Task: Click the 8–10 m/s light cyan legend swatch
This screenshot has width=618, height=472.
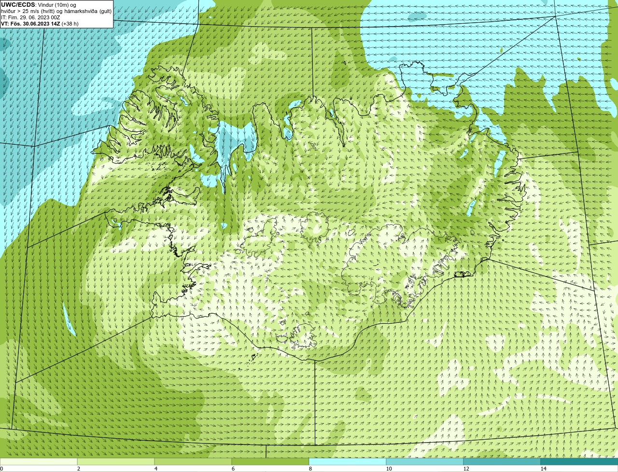Action: [348, 462]
